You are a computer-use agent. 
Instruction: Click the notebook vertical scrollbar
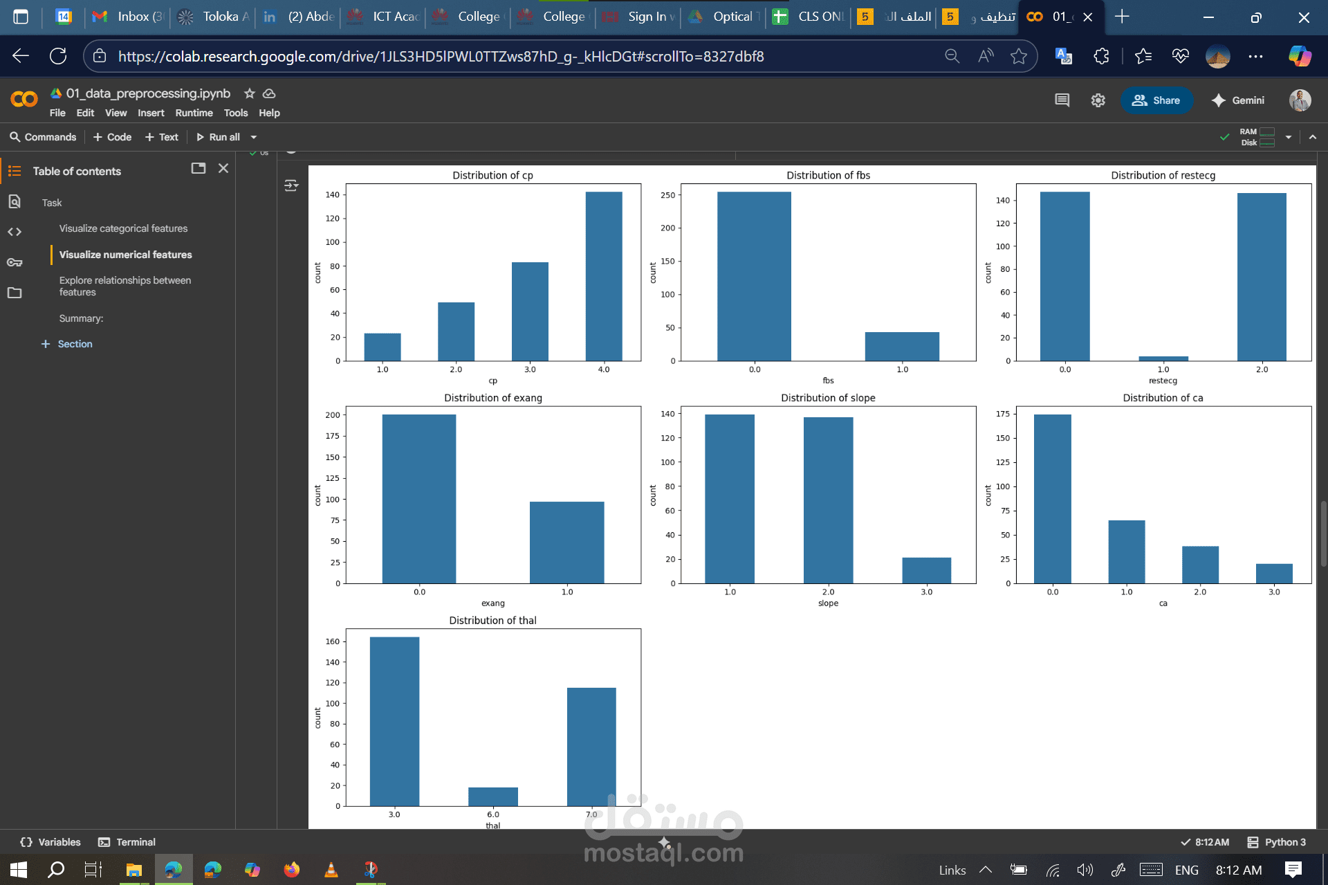click(1322, 533)
